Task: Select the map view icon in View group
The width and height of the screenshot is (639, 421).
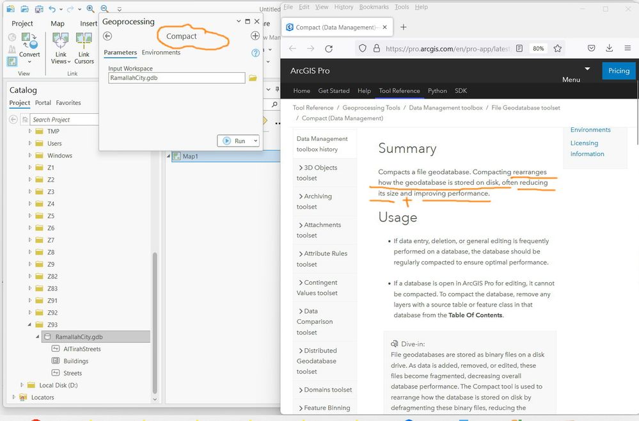Action: pos(12,61)
